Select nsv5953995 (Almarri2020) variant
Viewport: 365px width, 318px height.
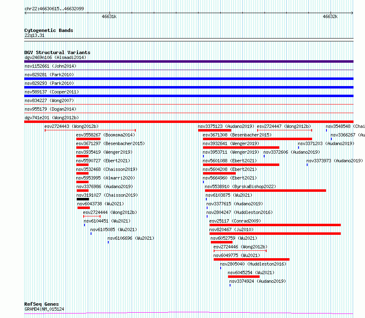(x=106, y=178)
